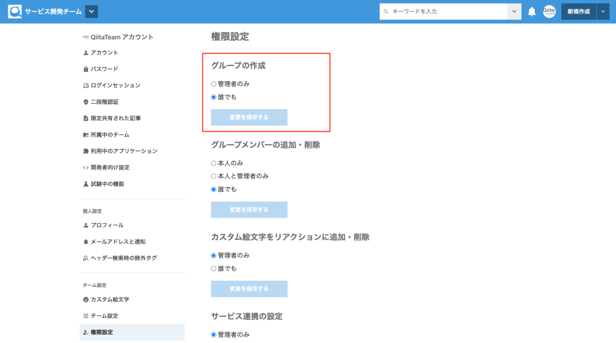Select 誰でも for グループの作成
The width and height of the screenshot is (616, 343).
[x=213, y=97]
